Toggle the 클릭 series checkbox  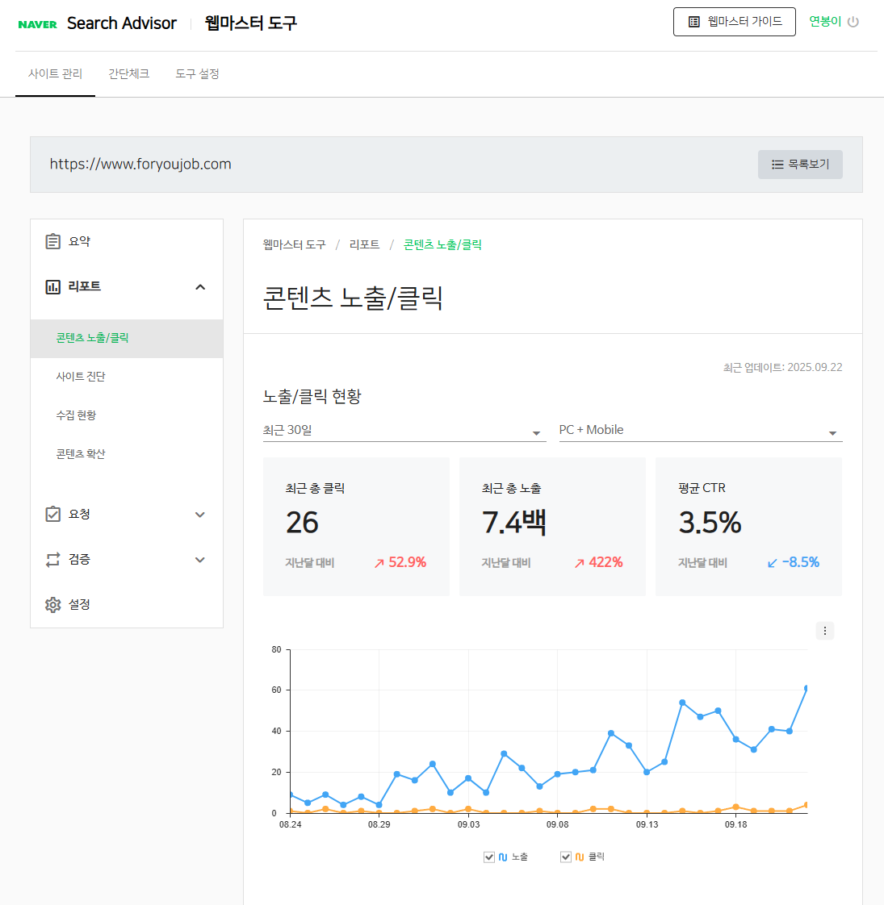566,857
